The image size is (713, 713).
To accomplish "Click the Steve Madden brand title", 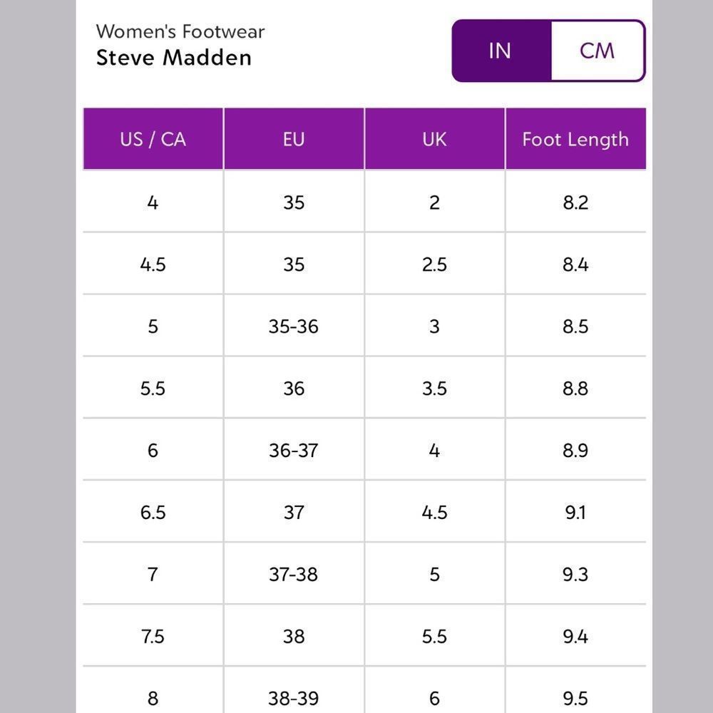I will (174, 57).
